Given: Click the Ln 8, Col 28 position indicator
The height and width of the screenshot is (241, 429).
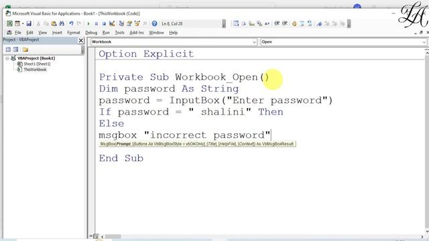Looking at the screenshot, I should pyautogui.click(x=172, y=24).
